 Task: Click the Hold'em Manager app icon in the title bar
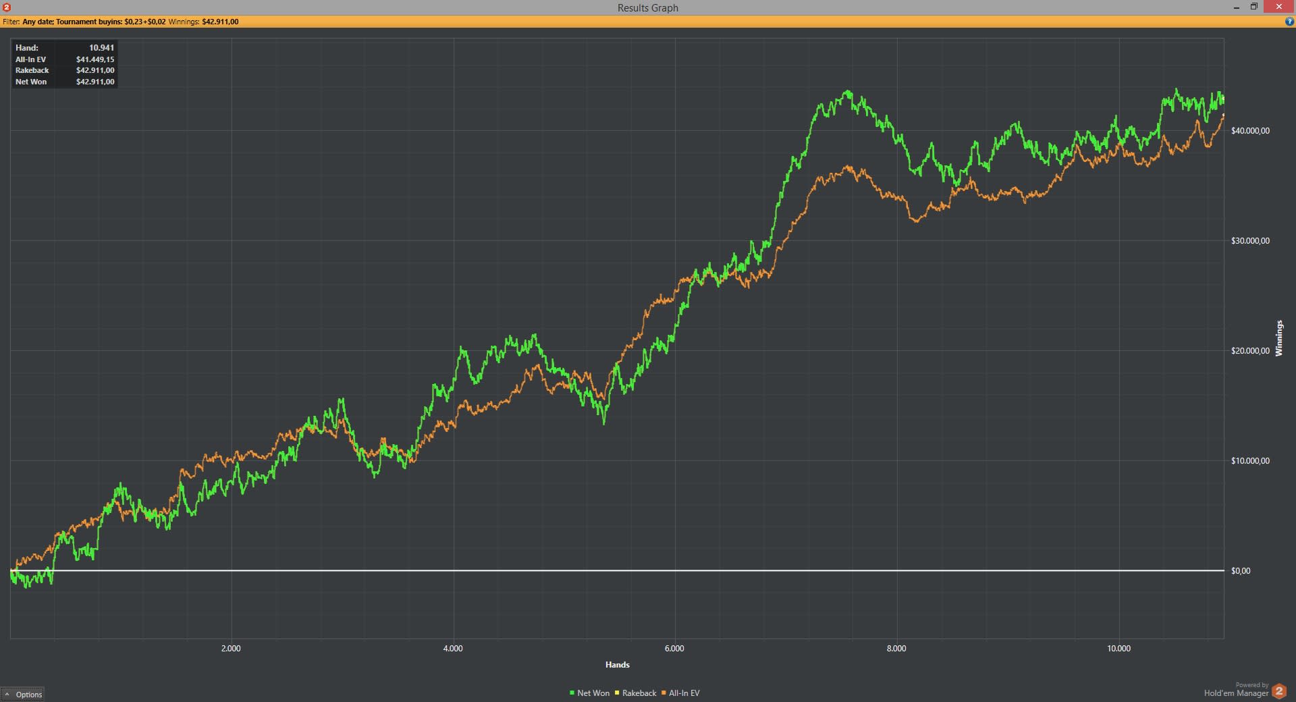click(x=7, y=7)
